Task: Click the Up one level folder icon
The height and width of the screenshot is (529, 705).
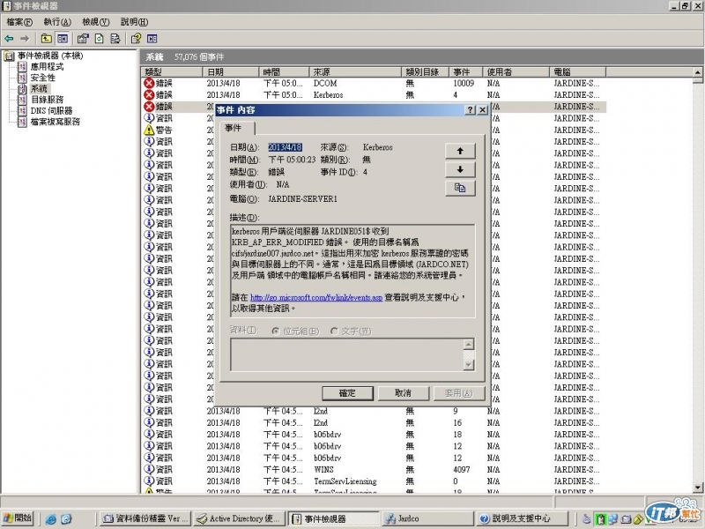Action: pos(46,39)
